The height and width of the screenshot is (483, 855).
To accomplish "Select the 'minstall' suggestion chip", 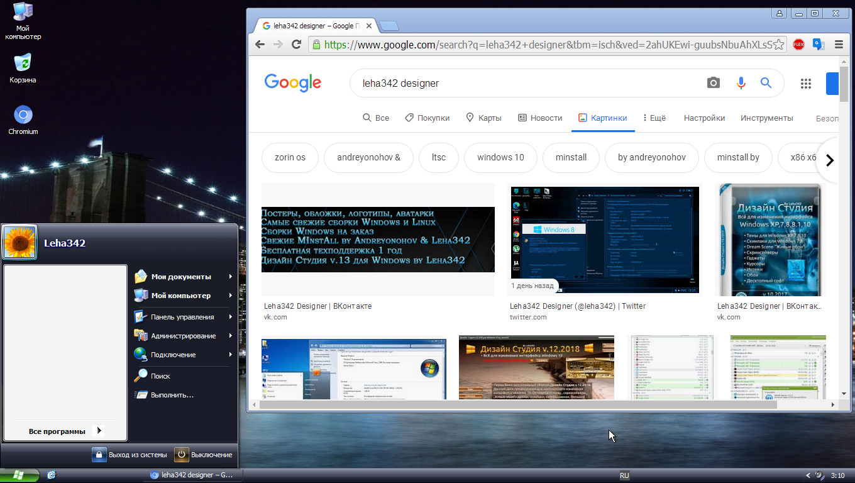I will pyautogui.click(x=571, y=157).
